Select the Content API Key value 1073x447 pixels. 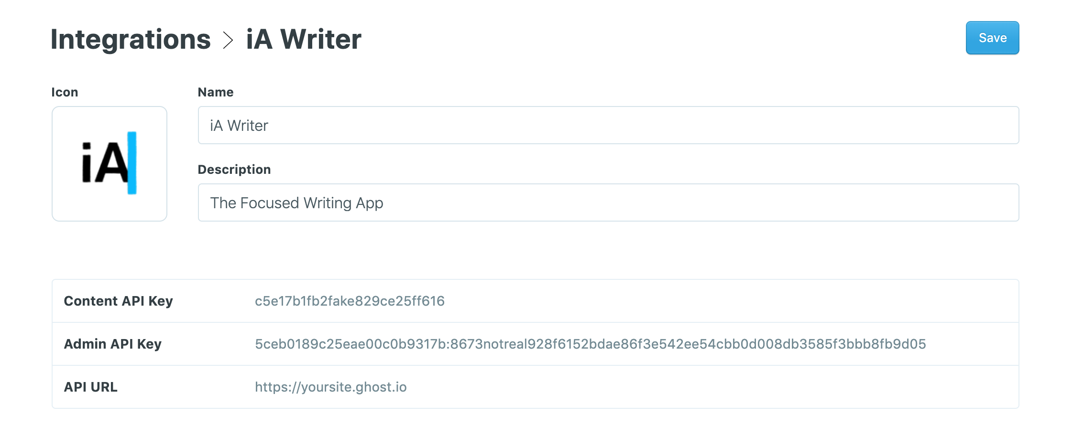click(x=350, y=301)
